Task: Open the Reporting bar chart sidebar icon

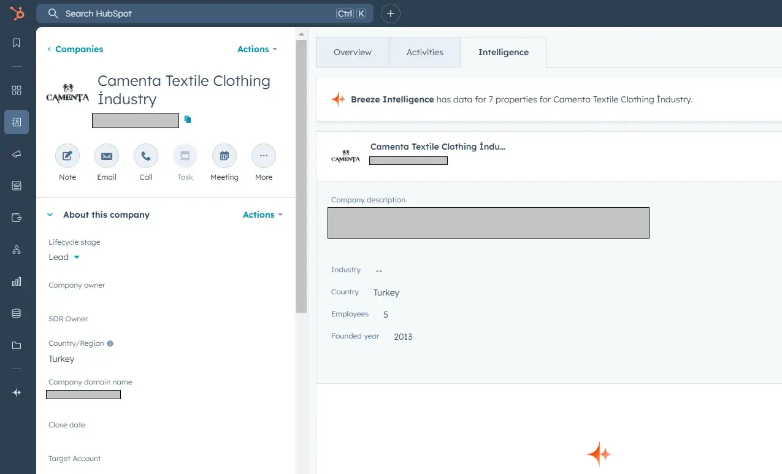Action: pos(16,281)
